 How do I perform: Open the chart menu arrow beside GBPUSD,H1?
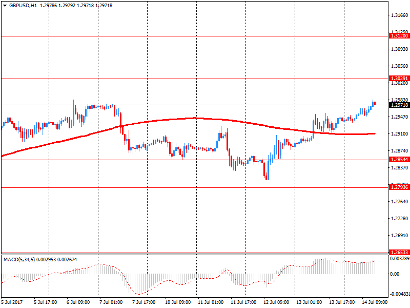5,6
